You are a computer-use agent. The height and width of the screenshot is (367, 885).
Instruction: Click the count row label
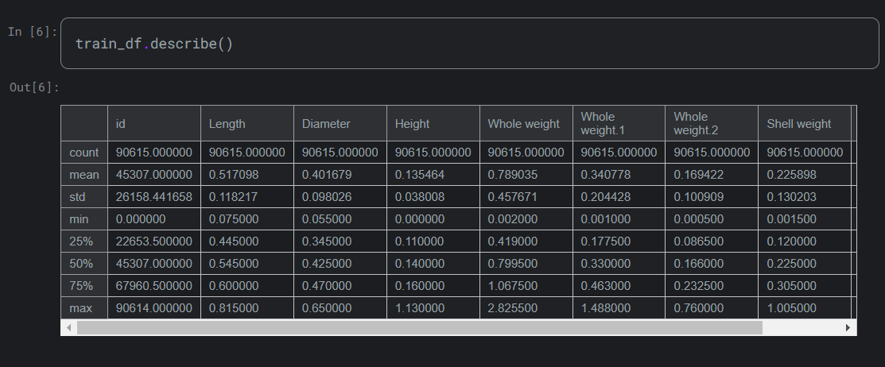click(x=84, y=153)
